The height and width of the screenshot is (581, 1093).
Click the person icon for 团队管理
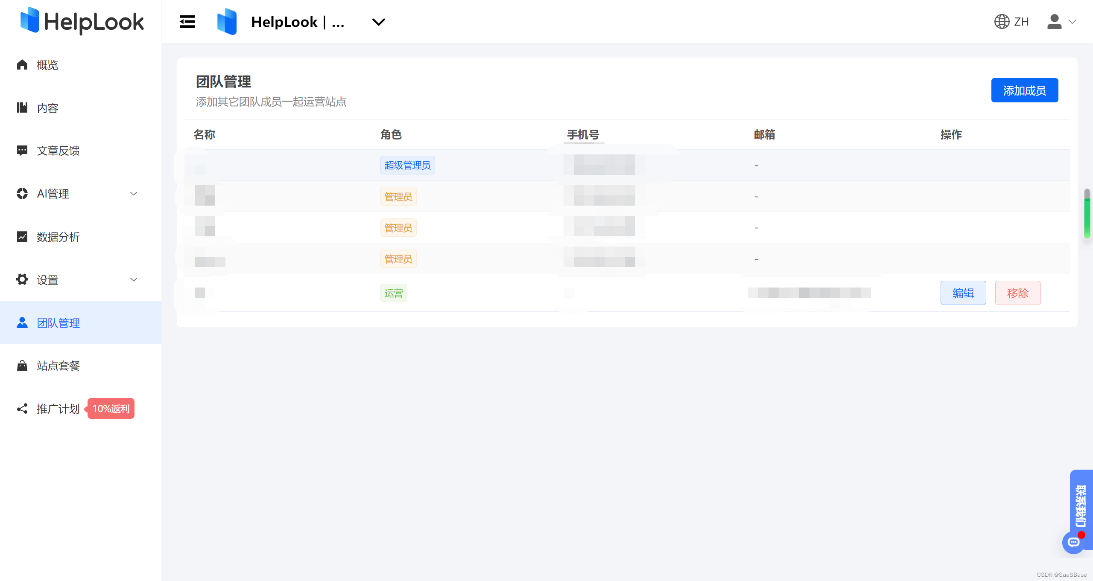(22, 322)
